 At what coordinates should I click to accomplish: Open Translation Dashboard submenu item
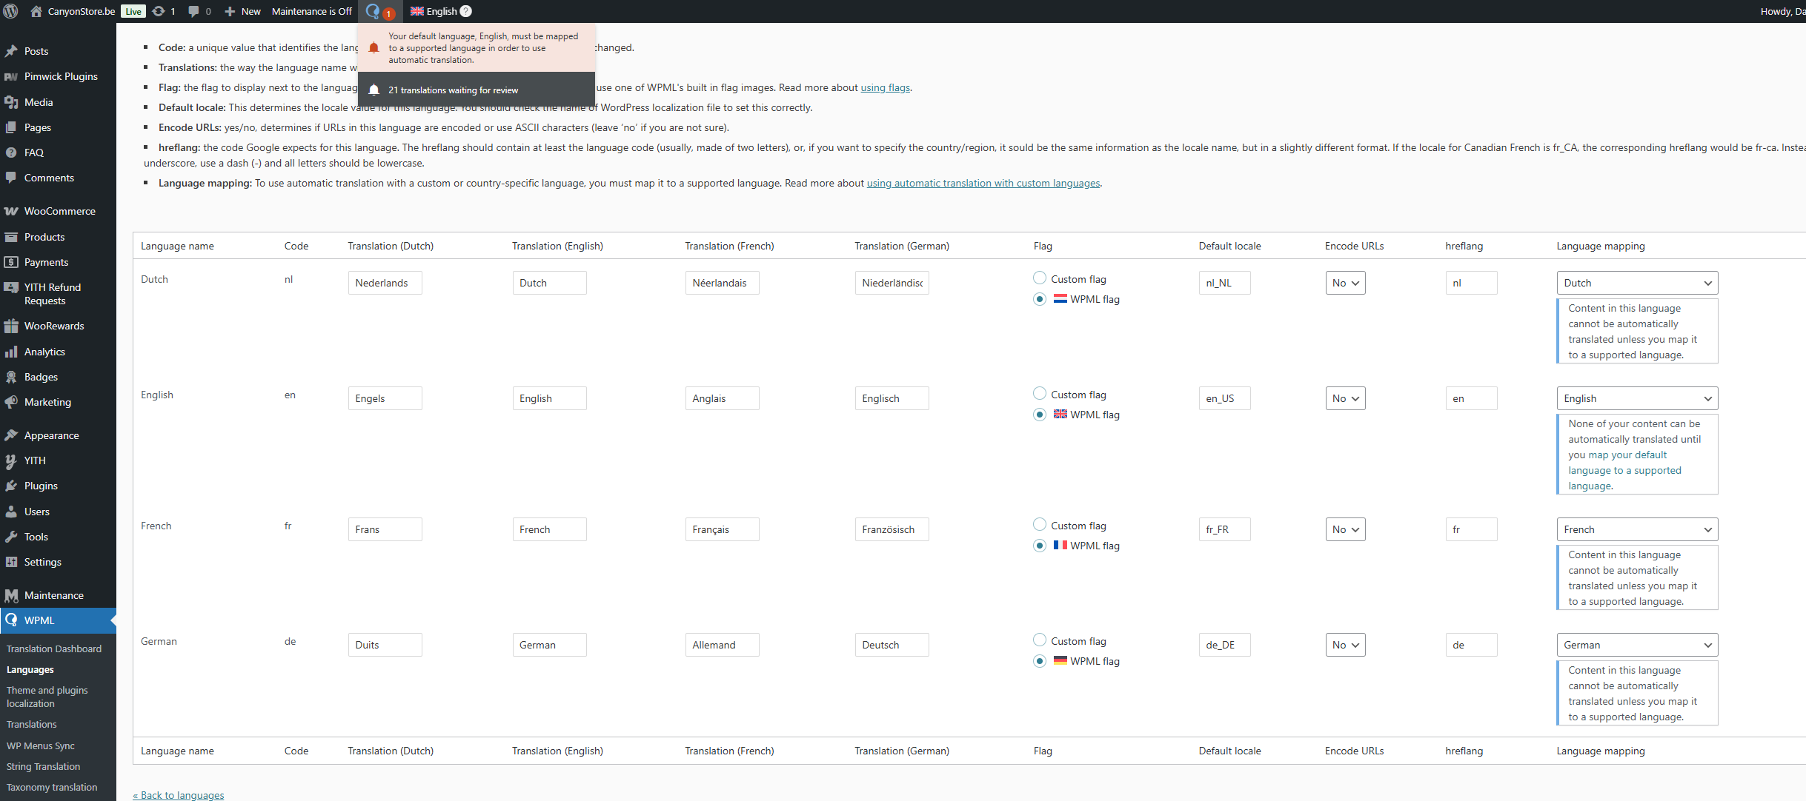(54, 648)
